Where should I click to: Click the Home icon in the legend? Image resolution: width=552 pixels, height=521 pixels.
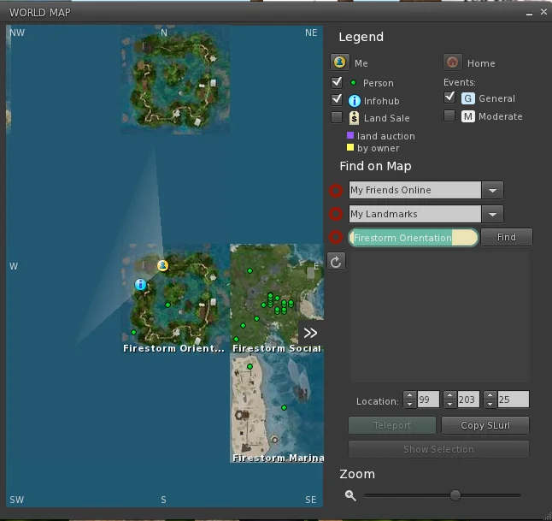452,62
